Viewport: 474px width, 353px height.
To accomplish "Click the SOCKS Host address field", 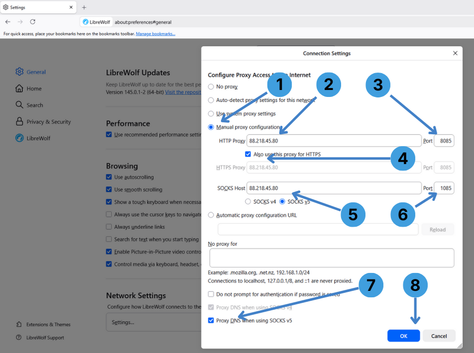I will [x=334, y=188].
